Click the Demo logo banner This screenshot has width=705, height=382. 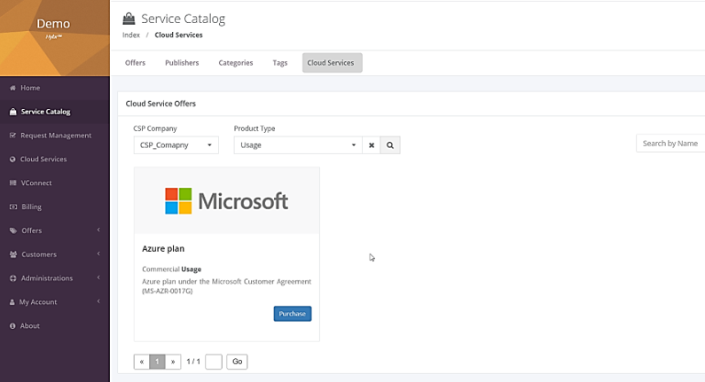[55, 38]
